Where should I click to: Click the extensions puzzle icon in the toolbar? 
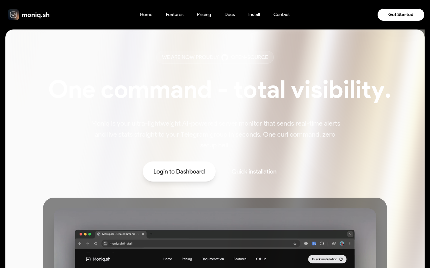pos(322,244)
